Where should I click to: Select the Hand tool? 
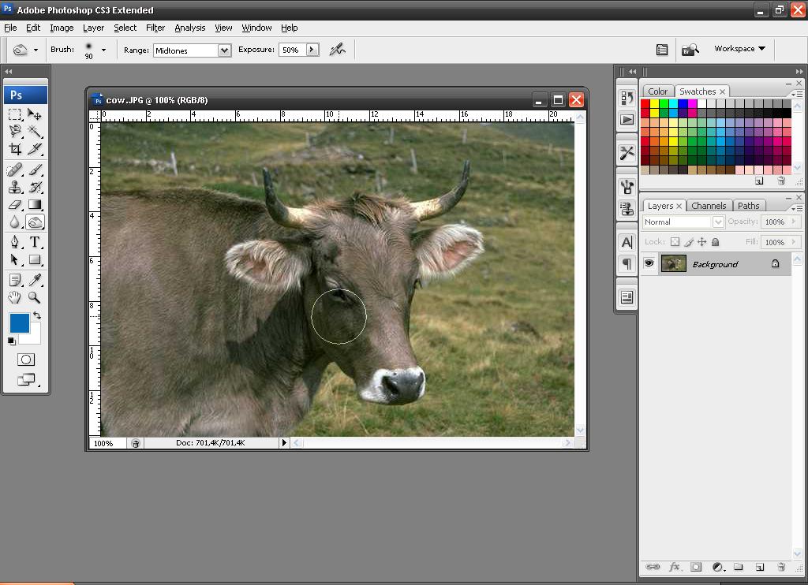tap(15, 297)
